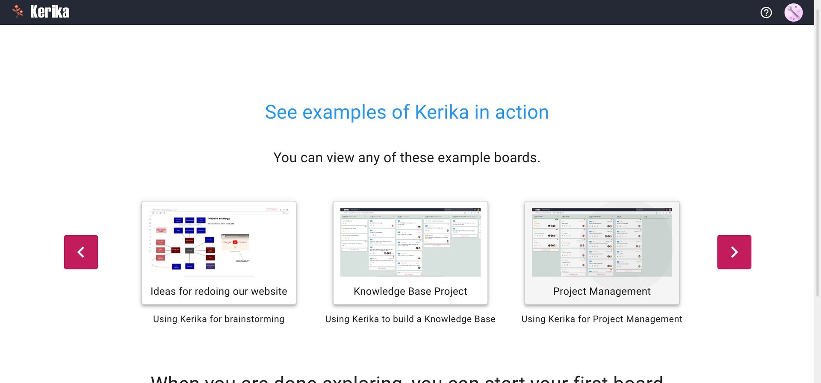Viewport: 821px width, 383px height.
Task: Go to previous examples with left arrow
Action: click(81, 252)
